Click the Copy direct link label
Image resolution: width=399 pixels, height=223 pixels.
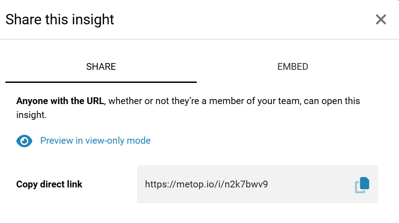50,184
